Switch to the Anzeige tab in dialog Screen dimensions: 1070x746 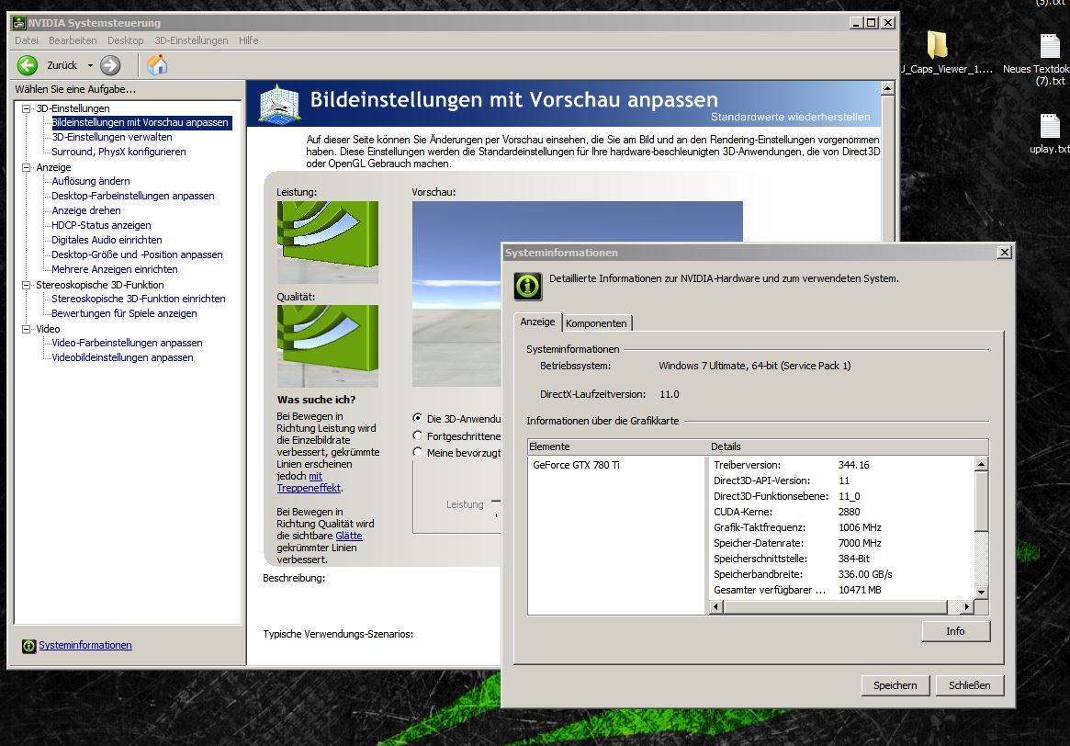[537, 322]
